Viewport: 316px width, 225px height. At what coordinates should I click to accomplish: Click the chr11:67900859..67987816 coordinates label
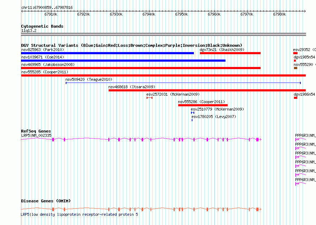pos(47,8)
